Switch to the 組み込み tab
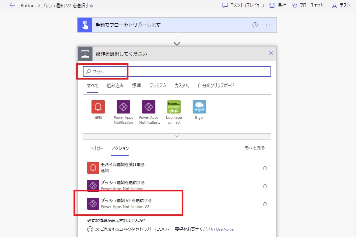356x237 pixels. point(115,86)
